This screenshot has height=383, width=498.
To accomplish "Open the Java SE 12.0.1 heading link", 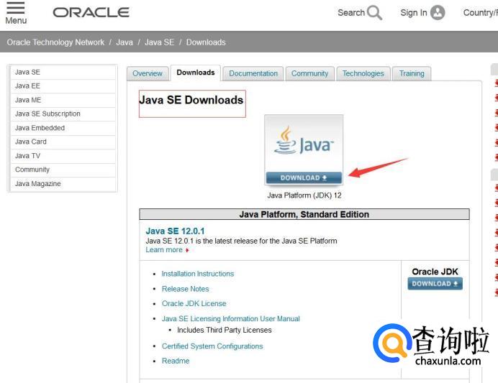I will click(x=175, y=231).
